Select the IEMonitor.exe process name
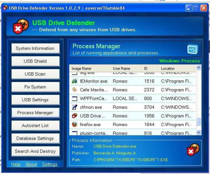Image resolution: width=210 pixels, height=174 pixels. pyautogui.click(x=94, y=81)
